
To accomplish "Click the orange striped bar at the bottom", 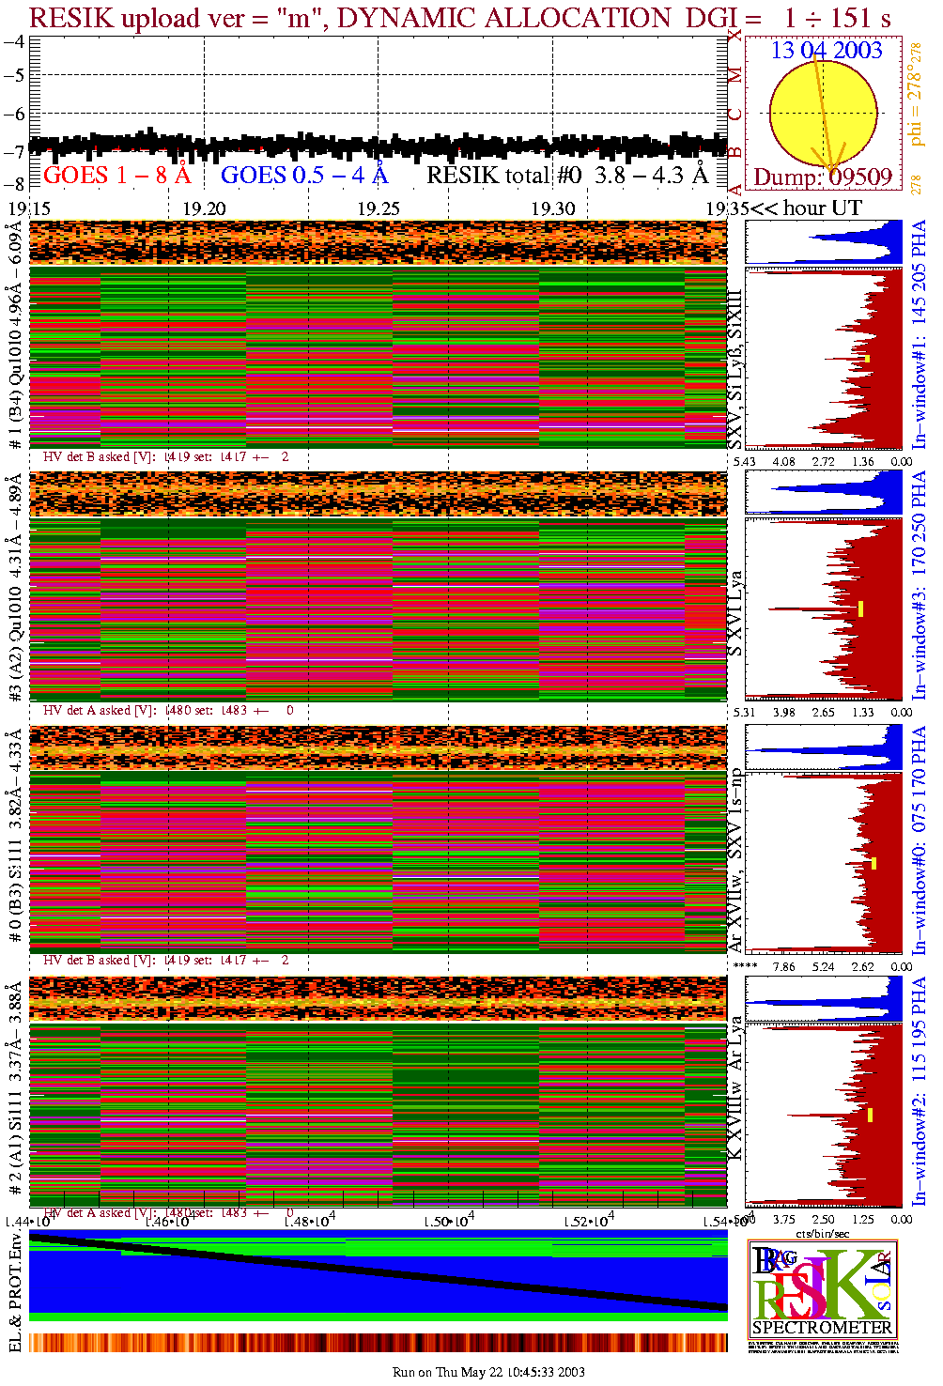I will pos(378,1342).
